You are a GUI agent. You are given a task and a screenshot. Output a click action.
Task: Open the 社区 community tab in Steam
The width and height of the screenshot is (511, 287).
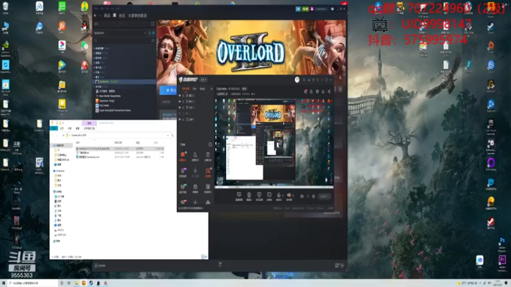122,15
